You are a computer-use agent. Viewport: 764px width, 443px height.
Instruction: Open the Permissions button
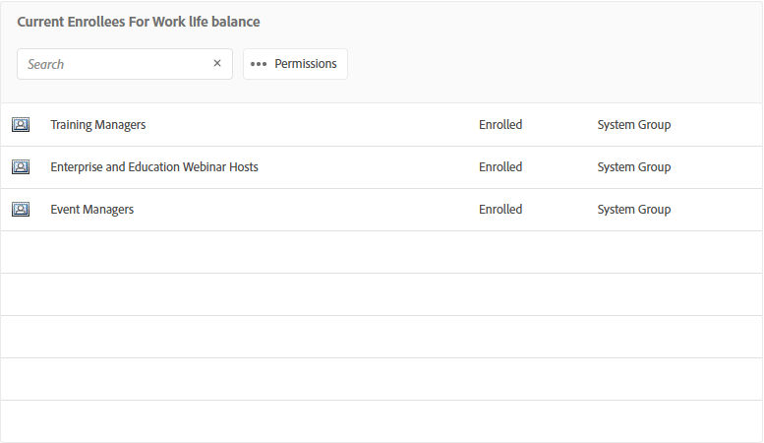(295, 64)
